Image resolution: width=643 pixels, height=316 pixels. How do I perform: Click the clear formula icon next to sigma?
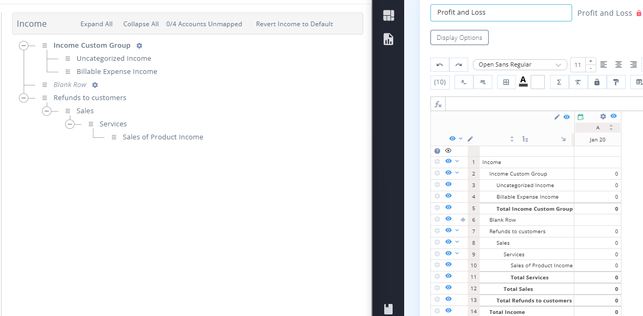click(578, 82)
